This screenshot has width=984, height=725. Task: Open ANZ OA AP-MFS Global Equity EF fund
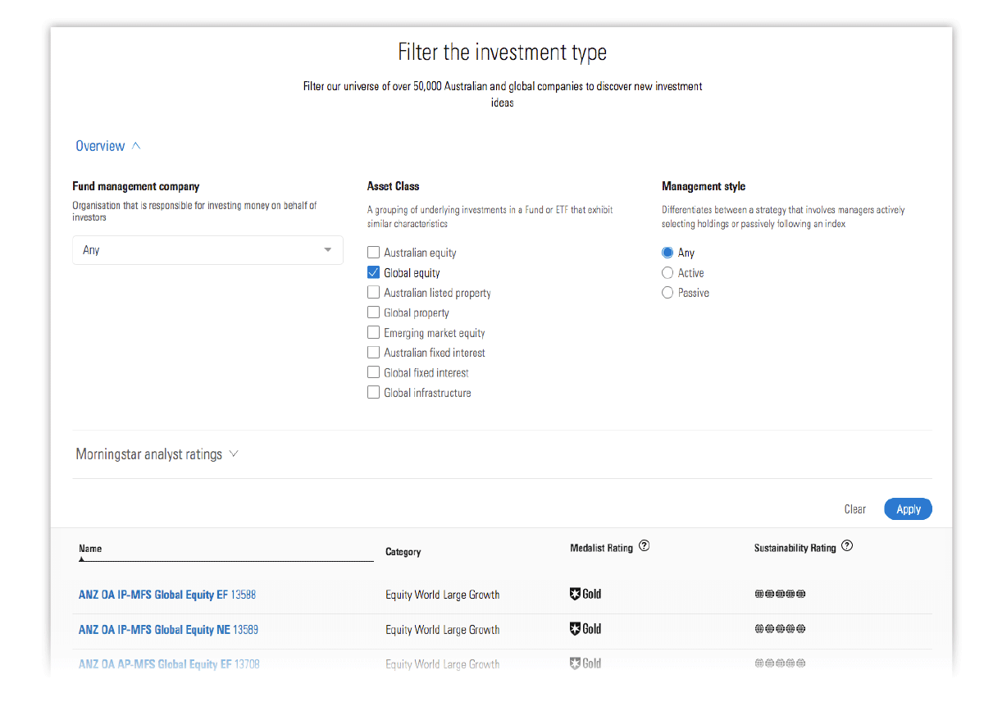point(169,664)
